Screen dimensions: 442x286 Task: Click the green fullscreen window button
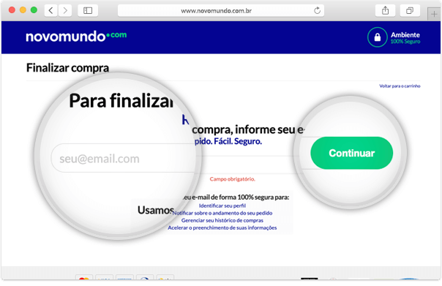pyautogui.click(x=34, y=10)
